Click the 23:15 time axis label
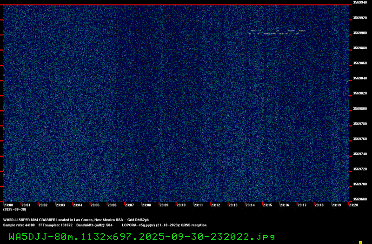The width and height of the screenshot is (372, 244). (267, 205)
